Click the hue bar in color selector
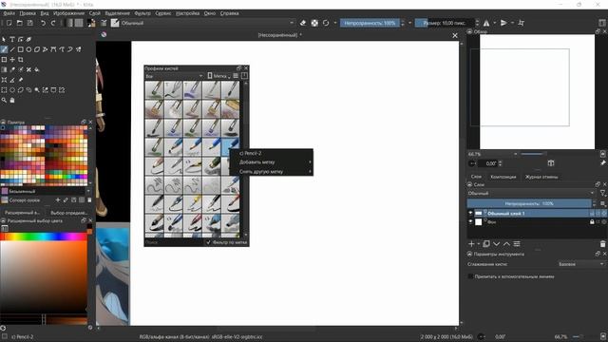The height and width of the screenshot is (342, 608). click(x=44, y=237)
